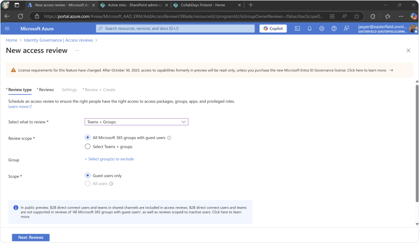This screenshot has width=419, height=243.
Task: Close the New access review tab
Action: pyautogui.click(x=93, y=5)
